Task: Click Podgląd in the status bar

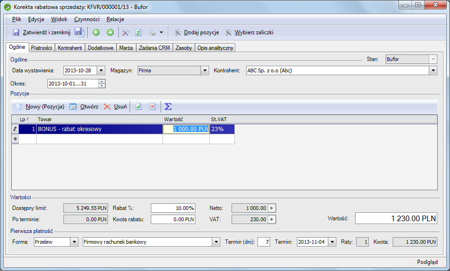Action: (x=427, y=262)
